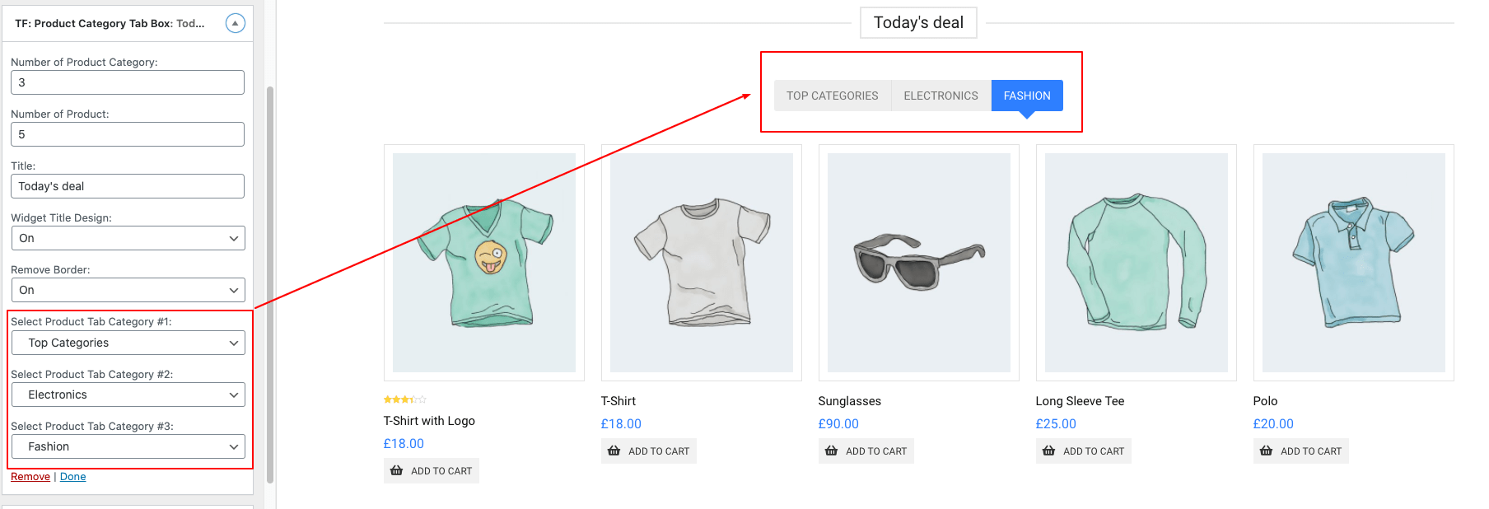This screenshot has width=1489, height=509.
Task: Open Product Tab Category #3 dropdown
Action: click(x=128, y=446)
